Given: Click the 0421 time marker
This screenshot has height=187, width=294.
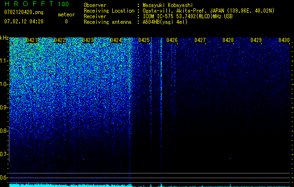Looking at the screenshot, I should pos(32,40).
